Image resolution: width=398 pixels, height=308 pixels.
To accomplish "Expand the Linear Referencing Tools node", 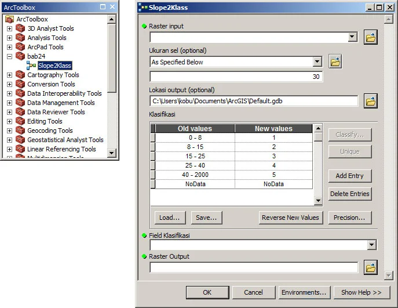I will click(x=9, y=149).
